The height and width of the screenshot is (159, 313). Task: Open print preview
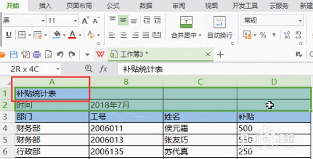coord(48,54)
